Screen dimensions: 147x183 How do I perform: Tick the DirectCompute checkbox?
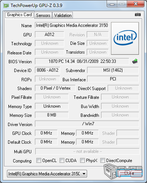[103, 161]
